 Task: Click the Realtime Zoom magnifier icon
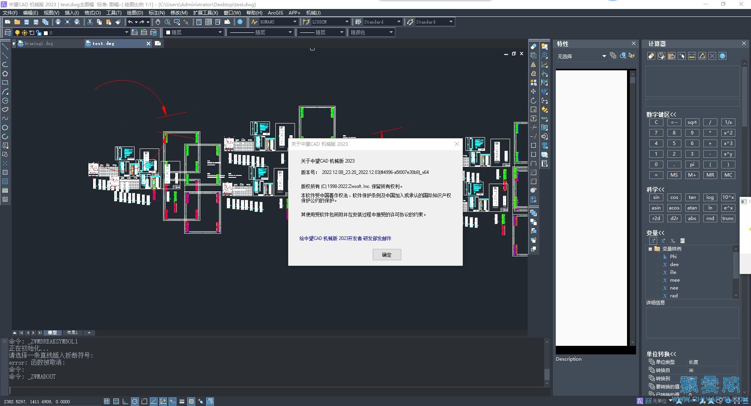tap(167, 22)
